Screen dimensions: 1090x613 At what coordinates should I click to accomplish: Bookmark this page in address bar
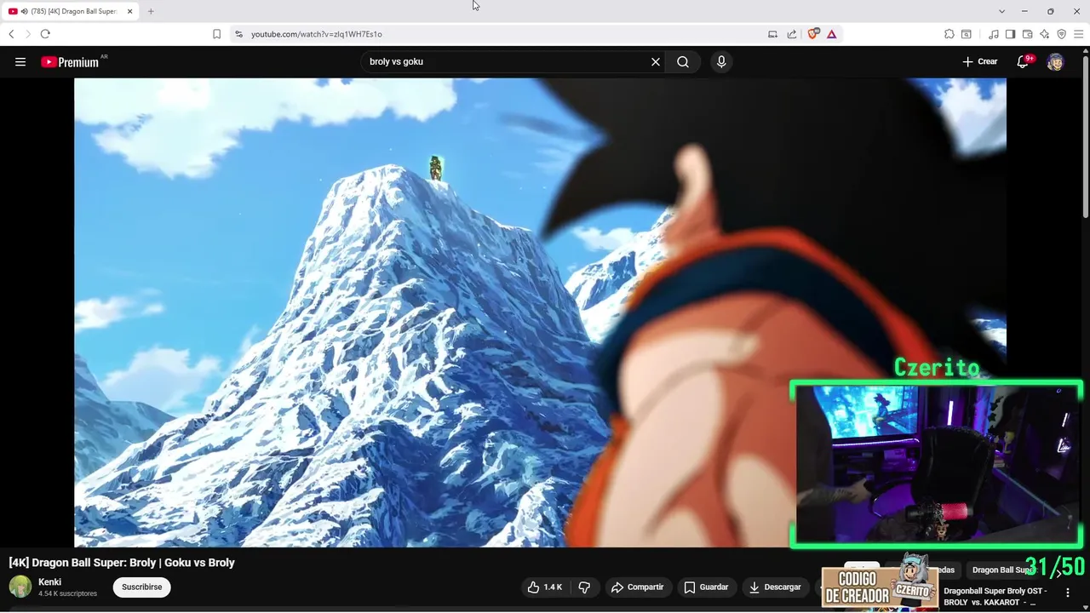click(216, 34)
